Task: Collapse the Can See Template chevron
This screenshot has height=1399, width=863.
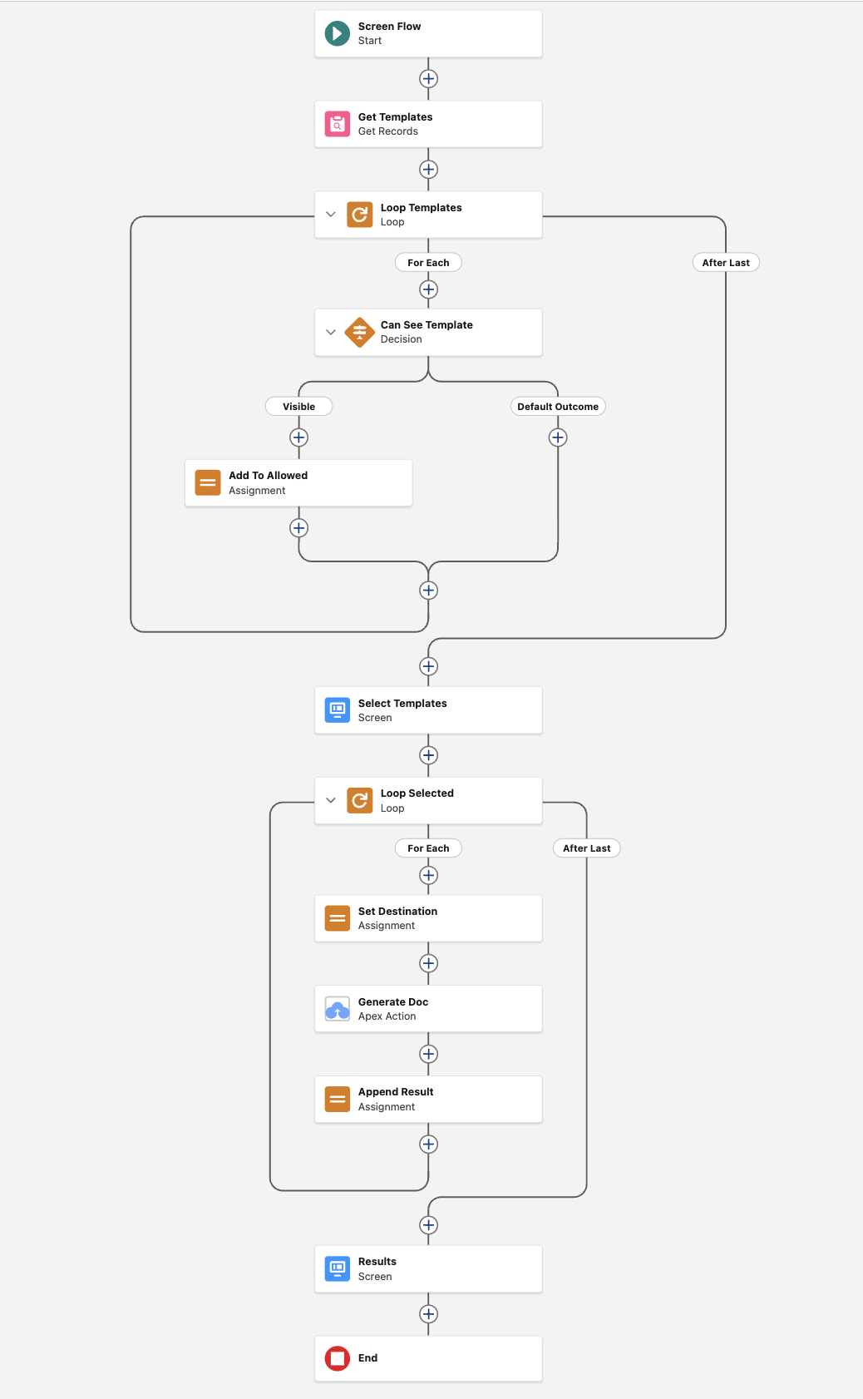Action: pyautogui.click(x=331, y=332)
